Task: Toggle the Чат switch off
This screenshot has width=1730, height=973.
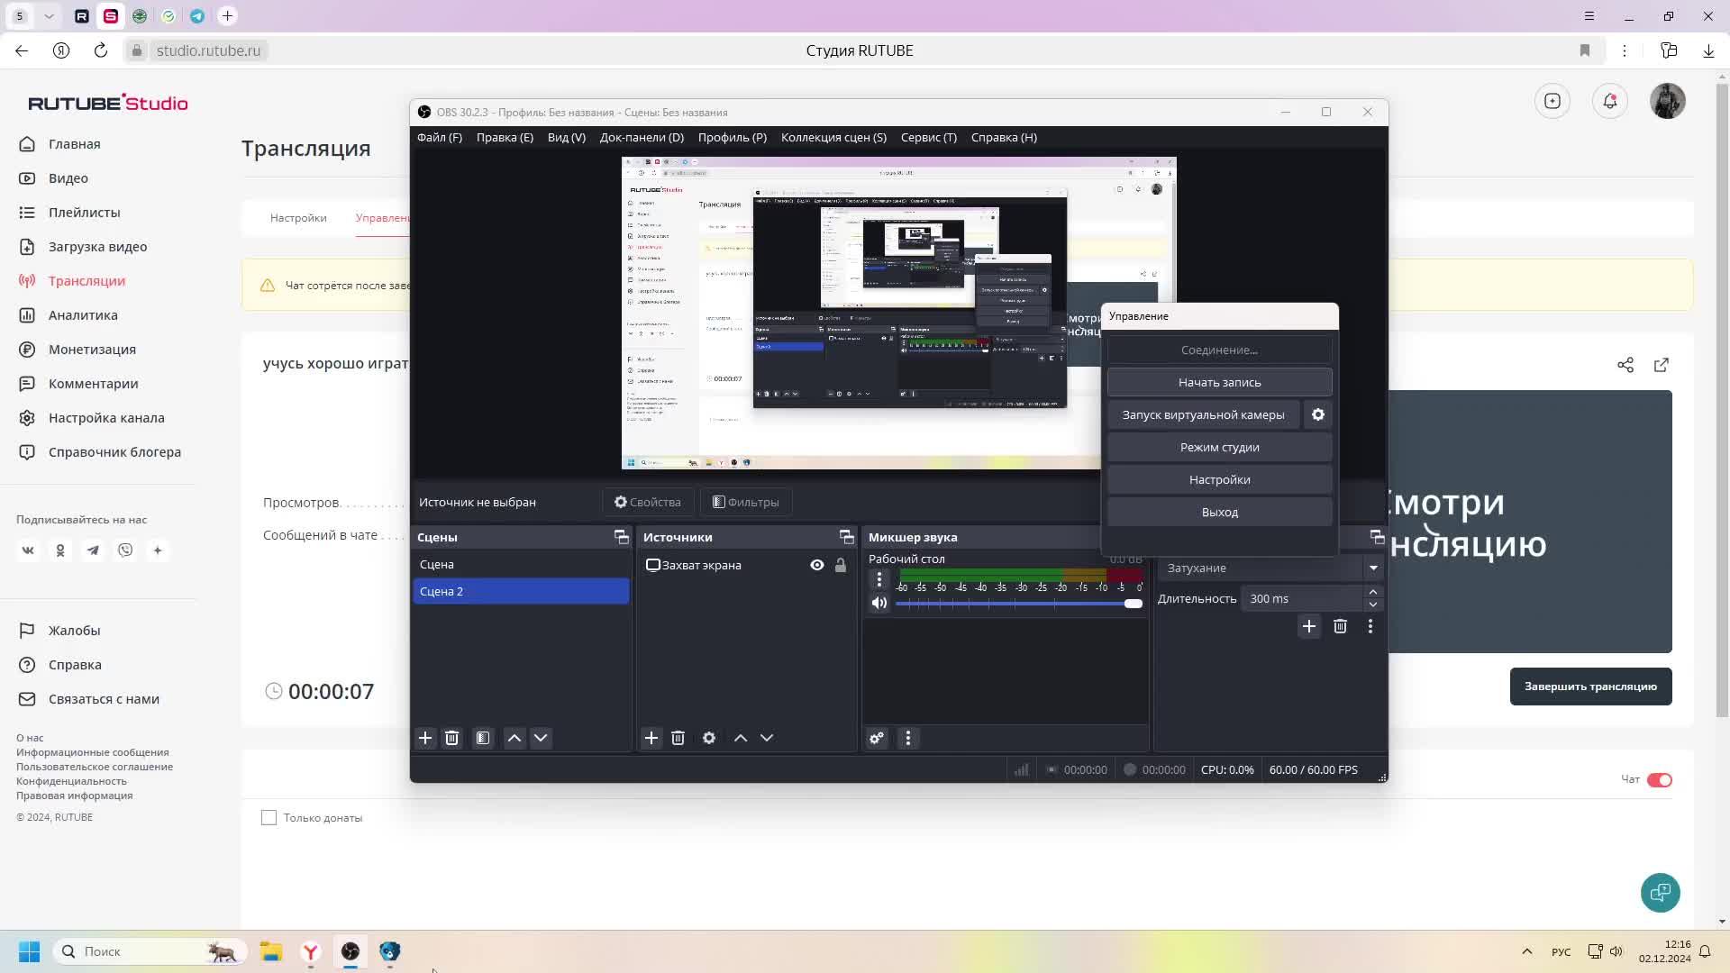Action: coord(1660,780)
